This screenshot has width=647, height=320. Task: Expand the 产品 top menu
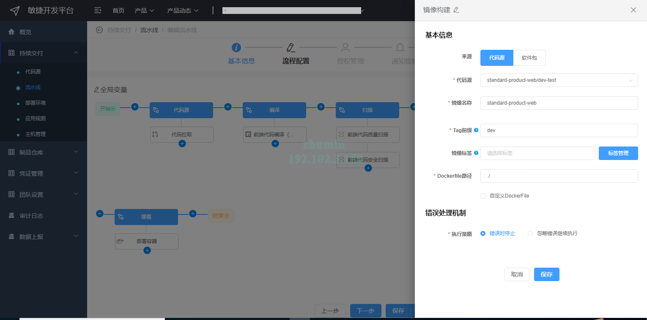point(145,11)
